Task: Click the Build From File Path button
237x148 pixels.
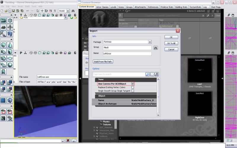Action: pyautogui.click(x=103, y=62)
